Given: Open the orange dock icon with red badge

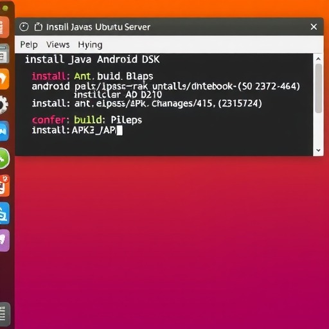Looking at the screenshot, I should coord(4,186).
